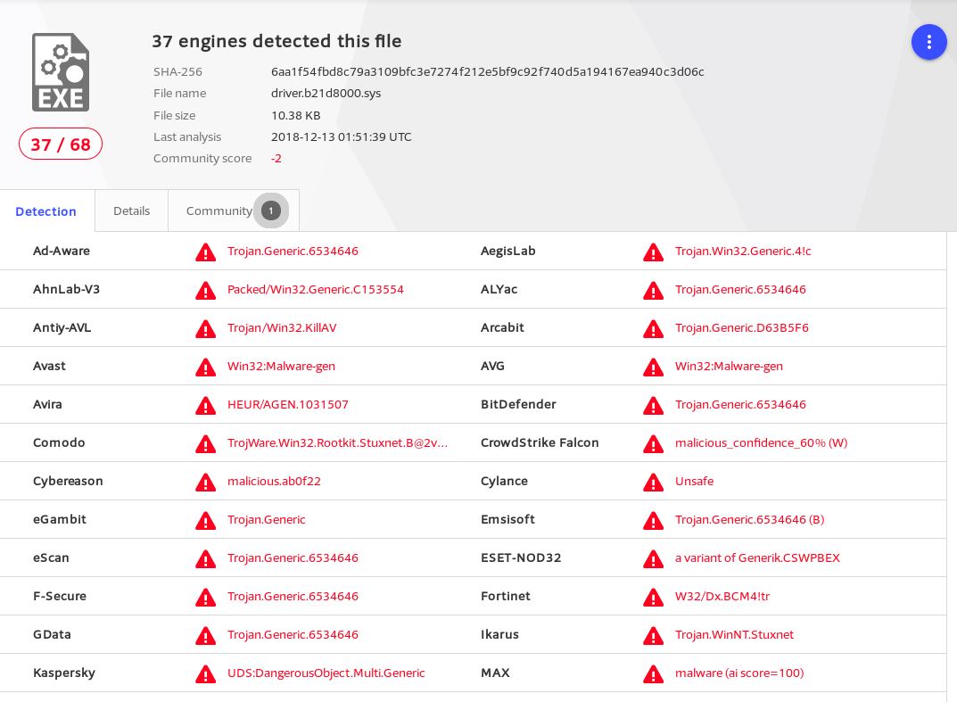
Task: Switch to the Details tab
Action: (x=131, y=211)
